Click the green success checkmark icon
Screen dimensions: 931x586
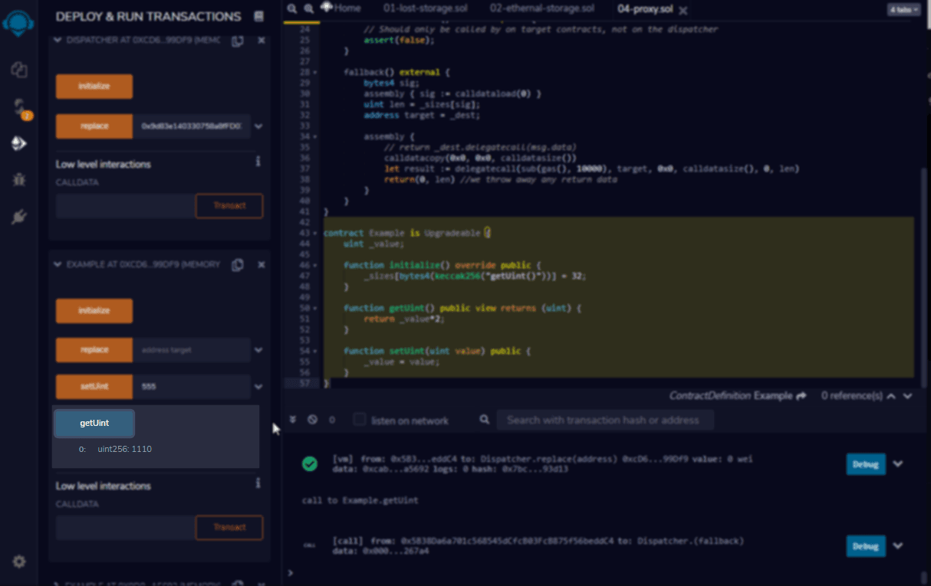point(310,464)
